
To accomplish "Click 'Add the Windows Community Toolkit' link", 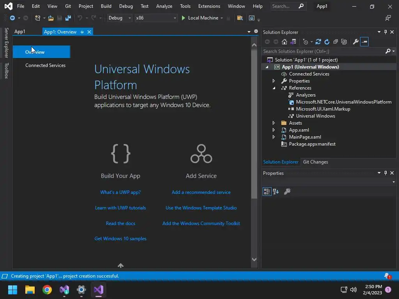I will click(x=201, y=223).
